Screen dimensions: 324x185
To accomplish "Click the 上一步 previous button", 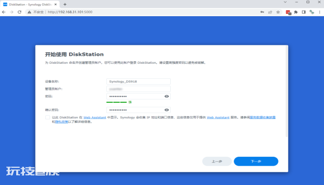I will (x=217, y=161).
